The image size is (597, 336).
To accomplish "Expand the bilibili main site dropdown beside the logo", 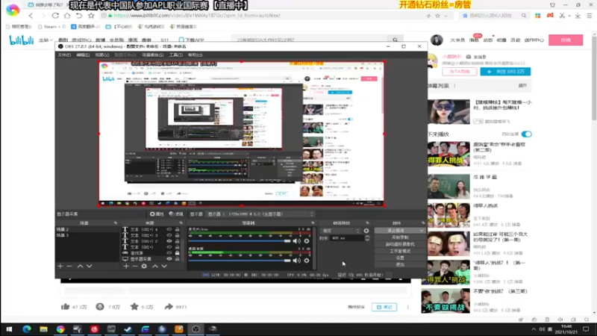I will coord(46,40).
